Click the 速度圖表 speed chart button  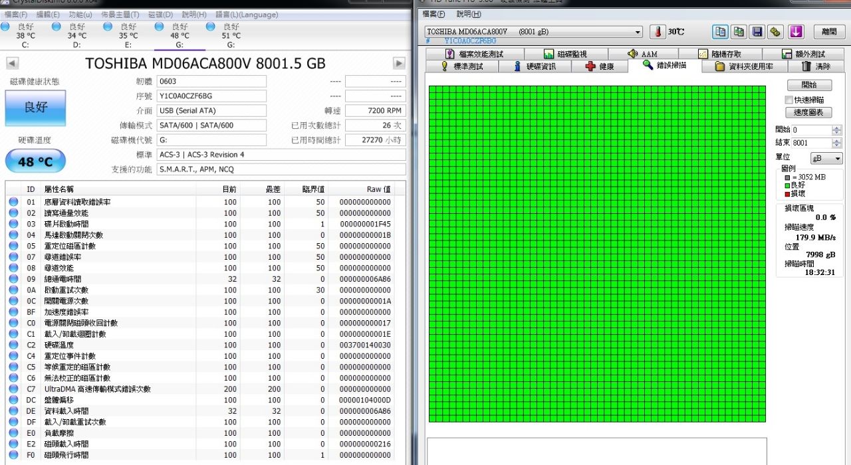808,113
